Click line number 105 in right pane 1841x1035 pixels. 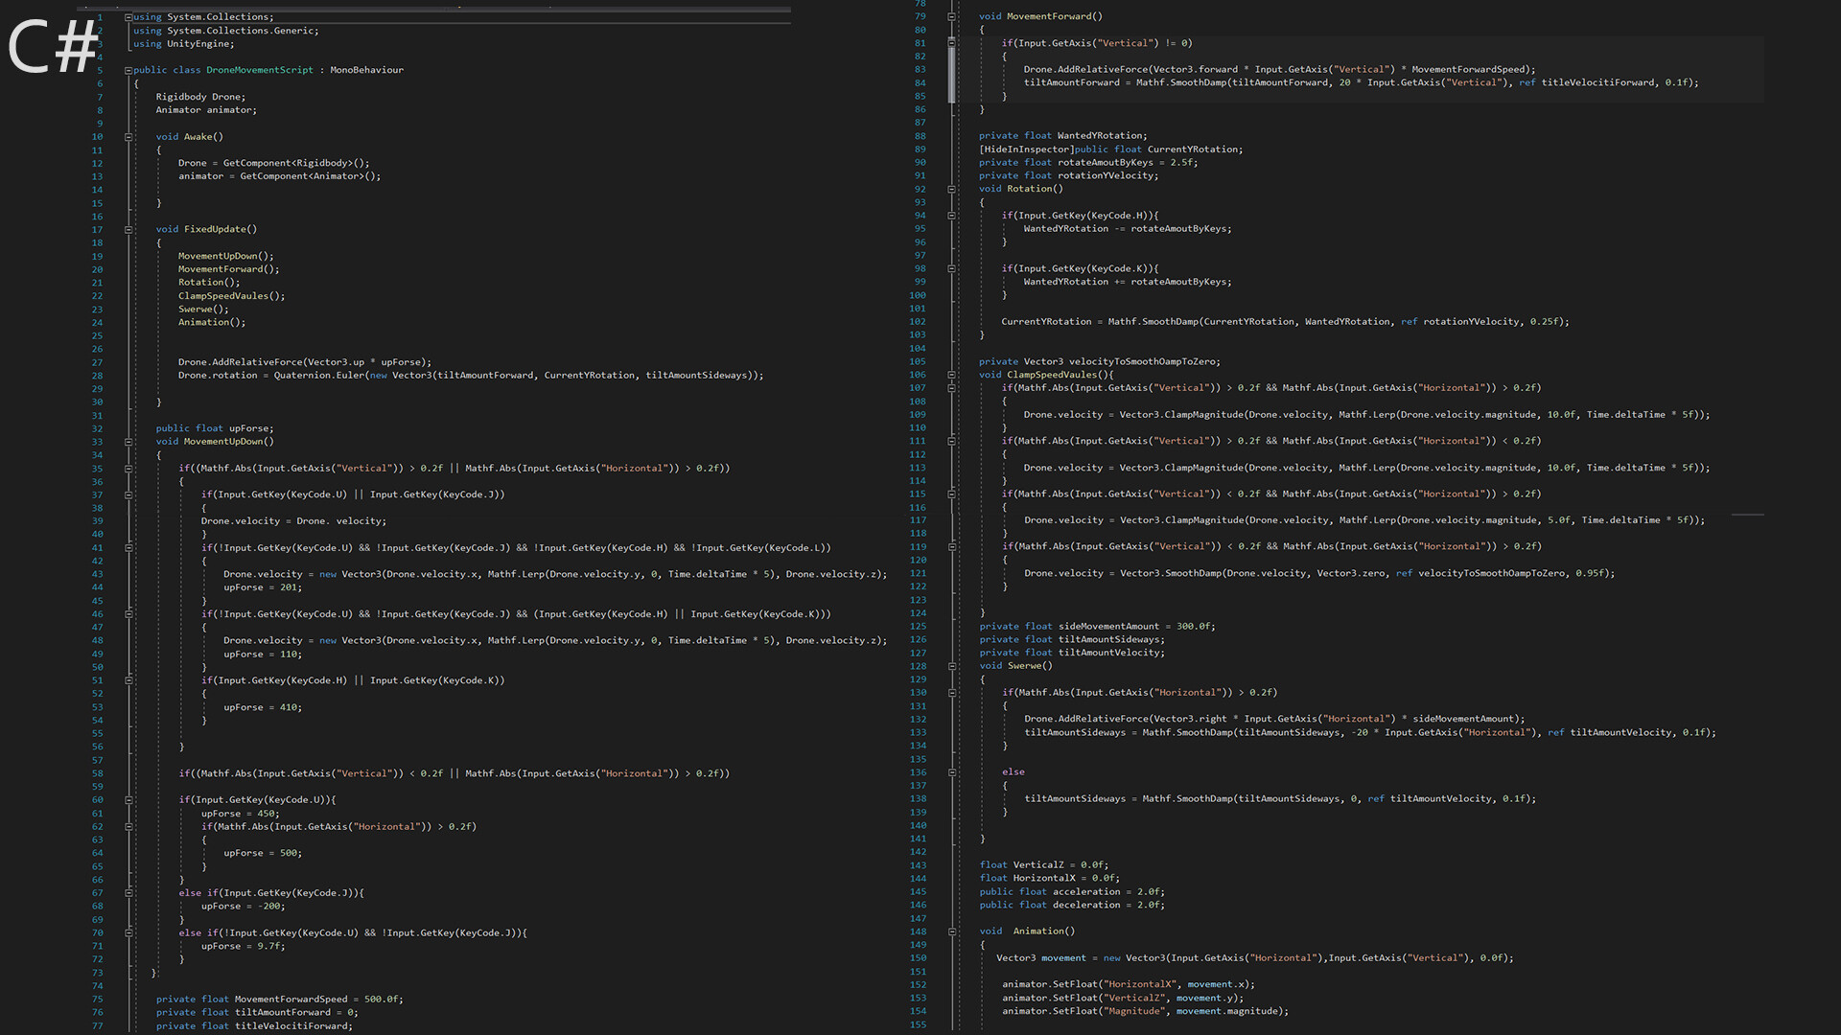pos(918,361)
